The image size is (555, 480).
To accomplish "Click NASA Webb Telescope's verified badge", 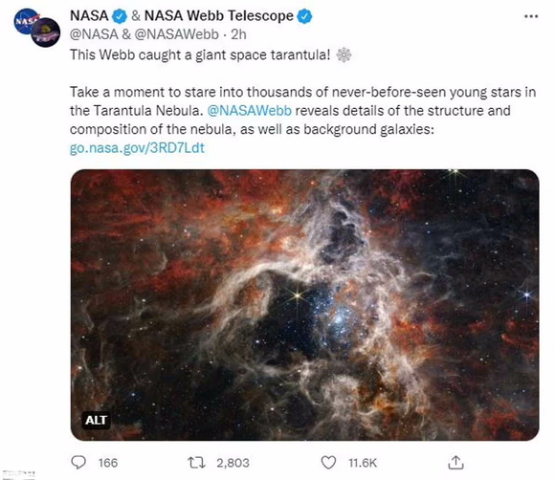I will pyautogui.click(x=304, y=16).
